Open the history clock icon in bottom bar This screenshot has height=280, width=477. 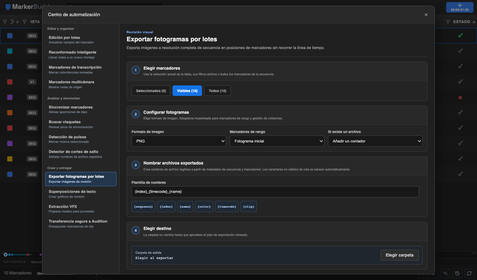(457, 273)
